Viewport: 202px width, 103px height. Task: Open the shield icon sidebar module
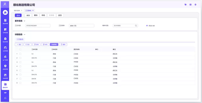pyautogui.click(x=5, y=67)
